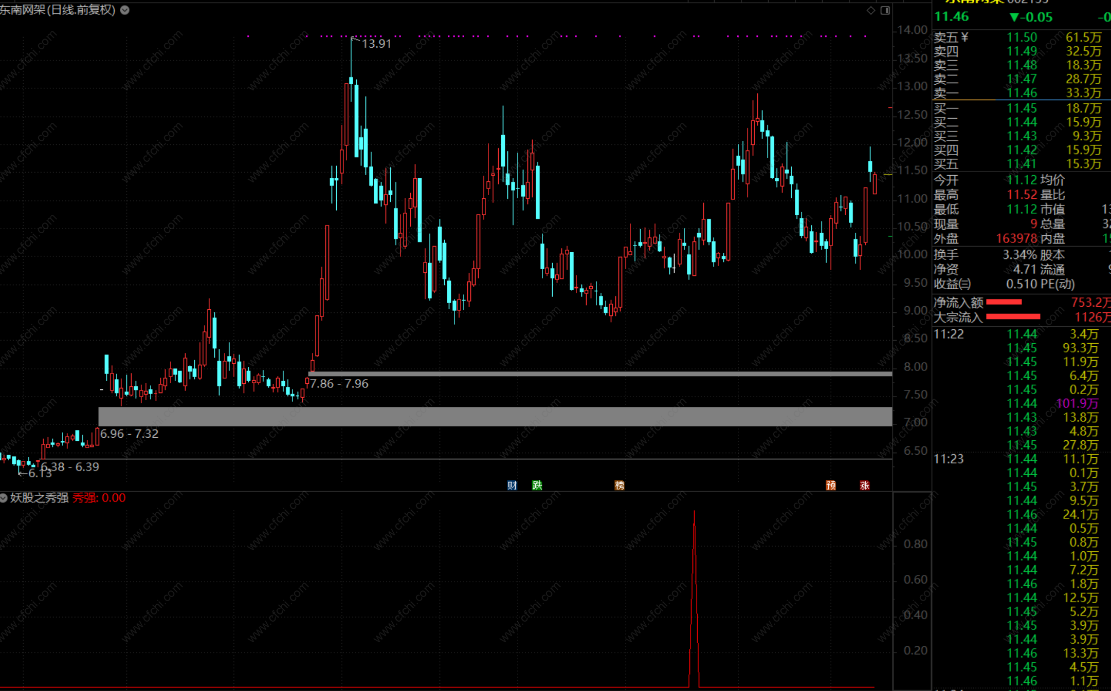1111x691 pixels.
Task: Click the purple 101.9万 trade tick entry
Action: point(1077,403)
